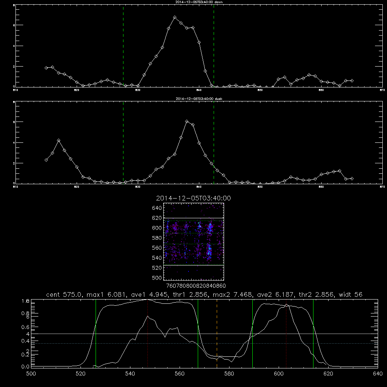Image resolution: width=387 pixels, height=387 pixels.
Task: Click the '520' label on the bottom plot x-axis
Action: (80, 374)
